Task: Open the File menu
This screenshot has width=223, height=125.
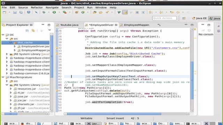Action: pyautogui.click(x=4, y=8)
